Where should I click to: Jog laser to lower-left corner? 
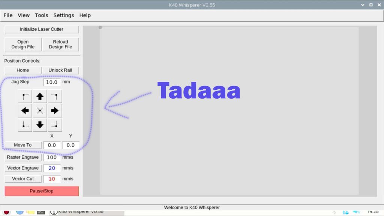click(x=25, y=125)
